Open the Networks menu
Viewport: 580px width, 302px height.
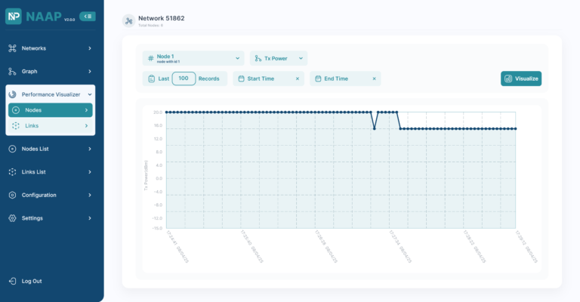click(x=51, y=48)
